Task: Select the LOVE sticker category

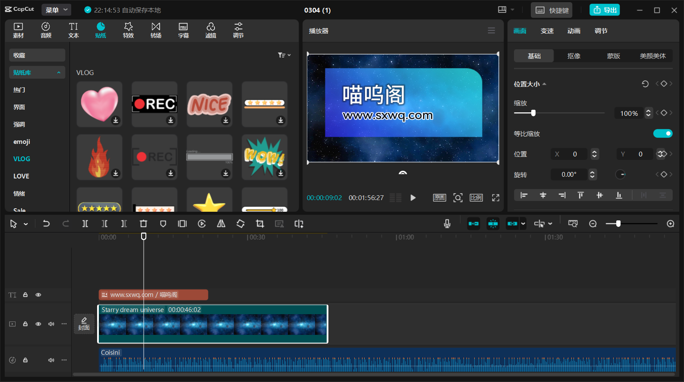Action: point(21,176)
